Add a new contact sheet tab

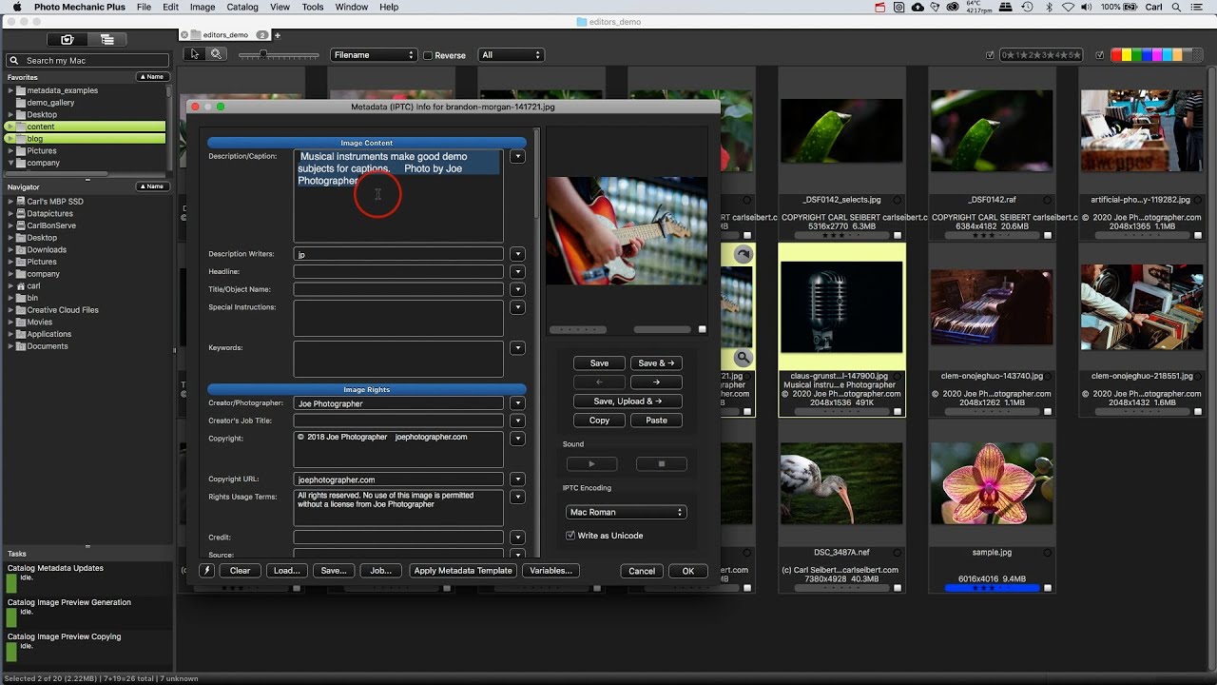click(x=277, y=35)
